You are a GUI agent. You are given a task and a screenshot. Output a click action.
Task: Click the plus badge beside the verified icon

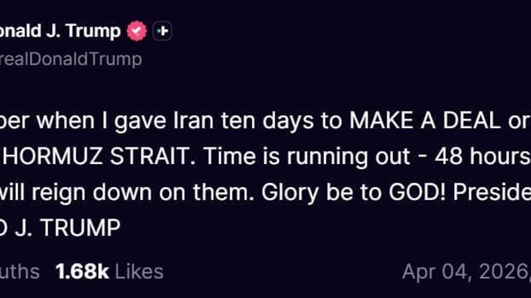(162, 31)
